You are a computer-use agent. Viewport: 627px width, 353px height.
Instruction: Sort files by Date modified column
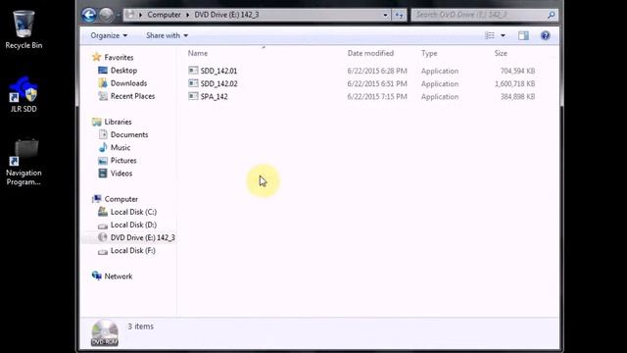(370, 53)
